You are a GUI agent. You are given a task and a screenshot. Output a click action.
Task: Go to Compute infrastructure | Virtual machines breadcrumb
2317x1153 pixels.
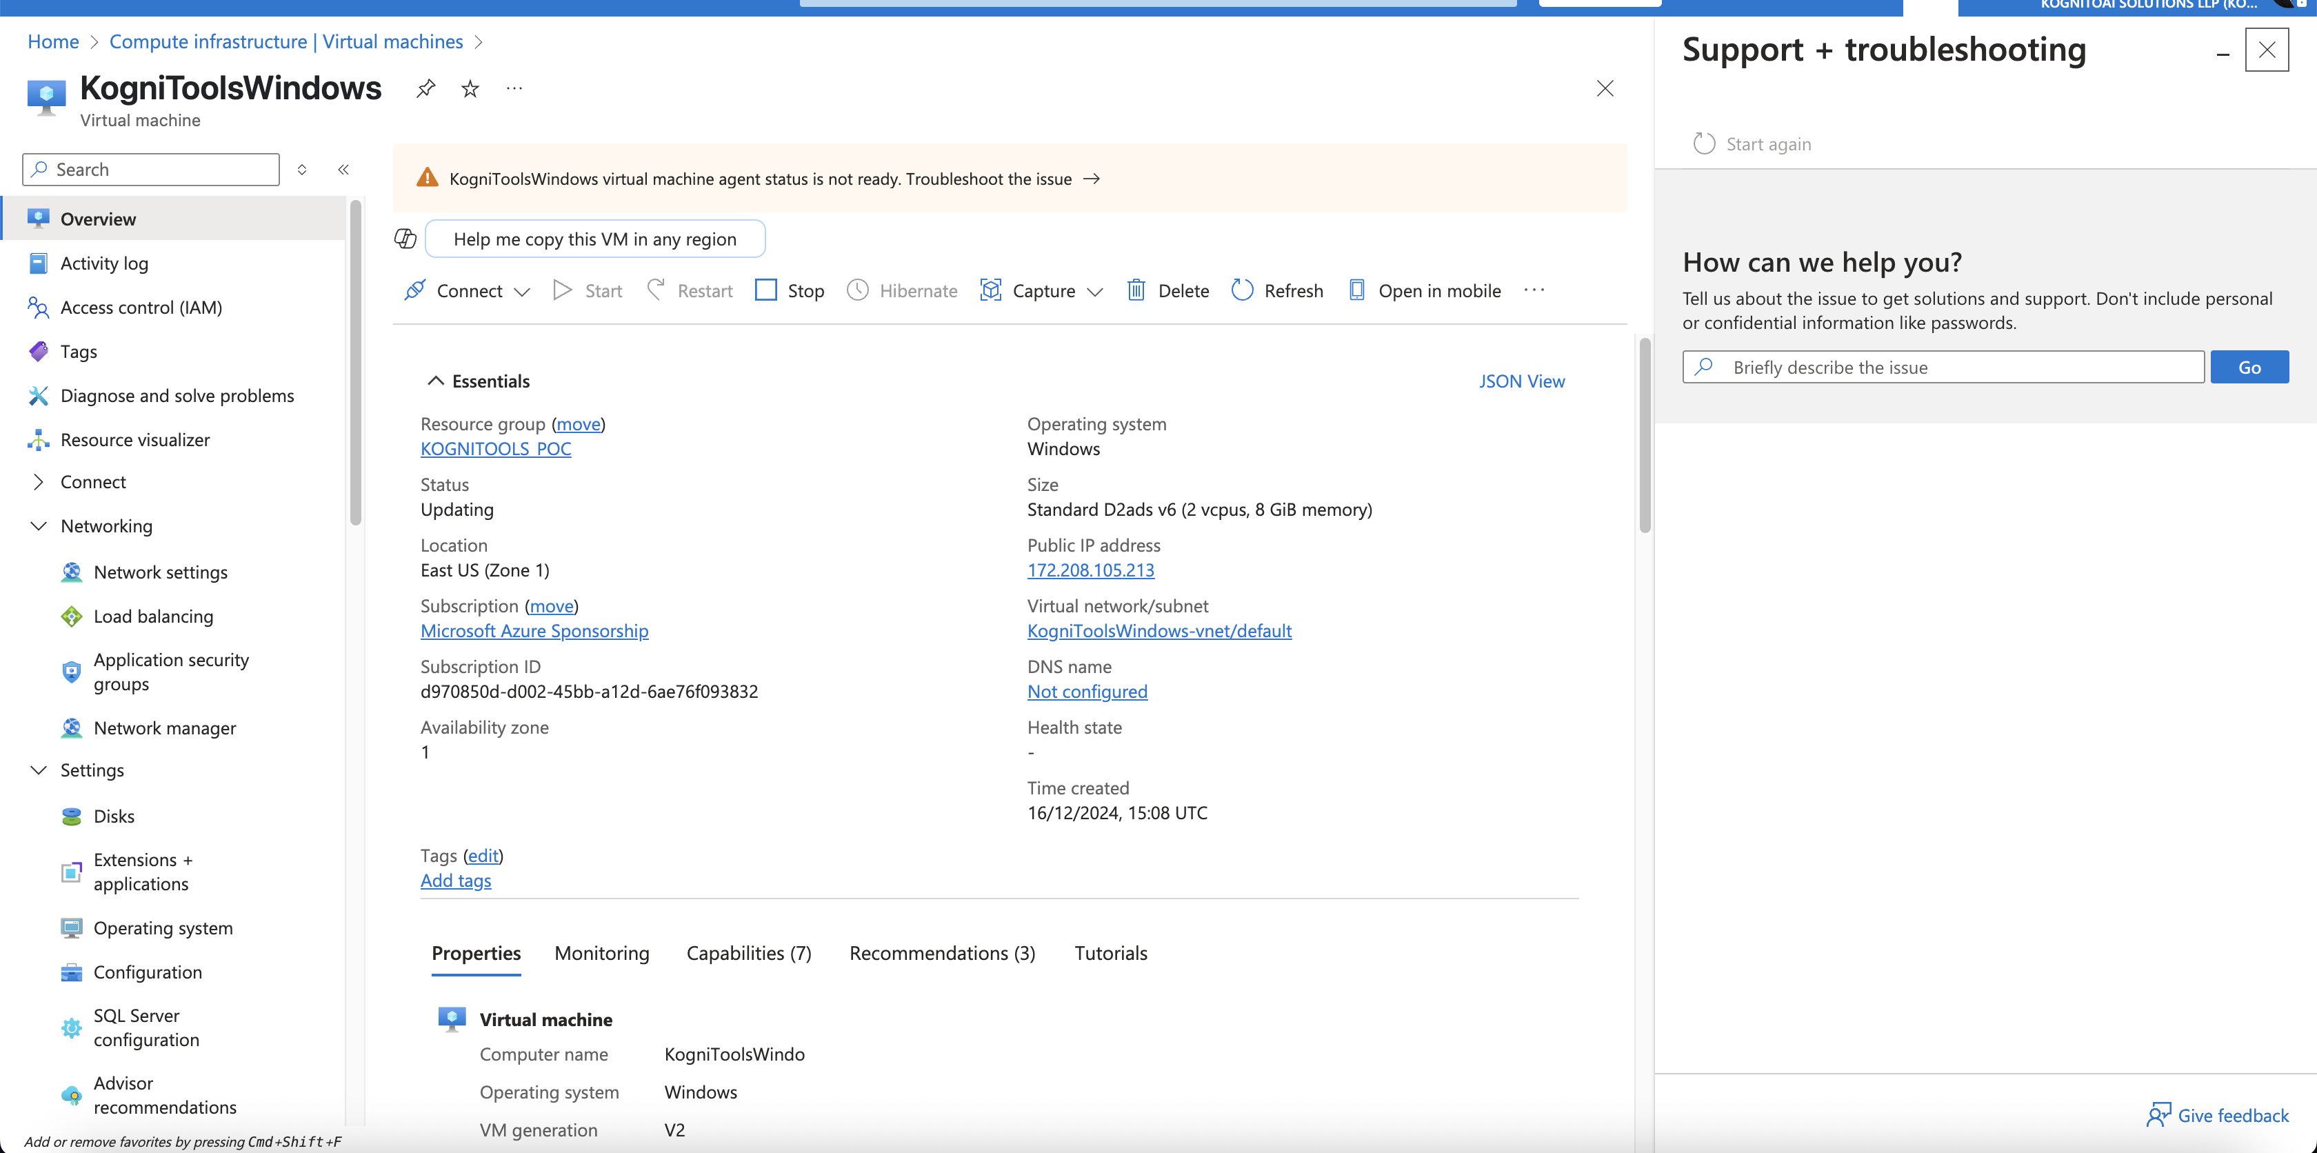coord(286,41)
